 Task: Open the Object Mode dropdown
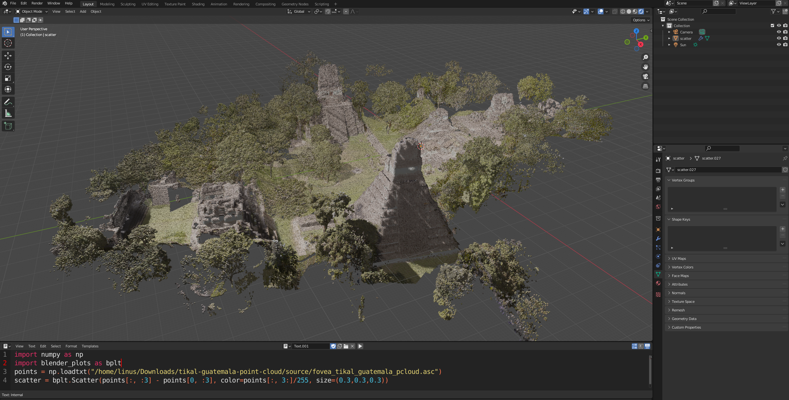pos(32,11)
